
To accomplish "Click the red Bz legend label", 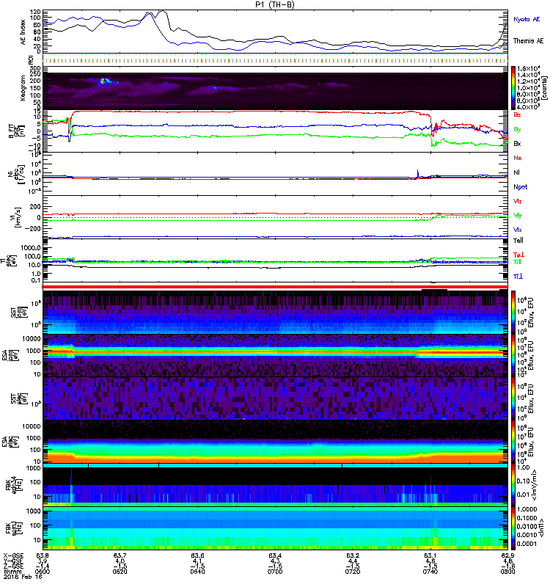I will coord(518,115).
